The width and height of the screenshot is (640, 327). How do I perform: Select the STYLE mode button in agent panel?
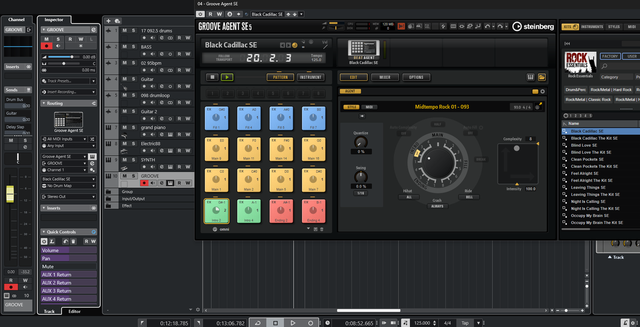(x=352, y=107)
